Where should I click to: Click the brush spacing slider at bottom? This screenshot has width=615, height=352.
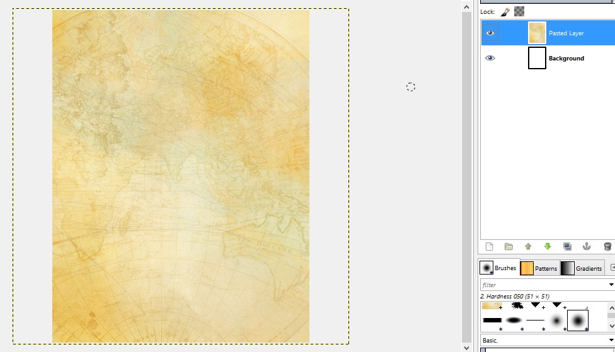pos(548,349)
